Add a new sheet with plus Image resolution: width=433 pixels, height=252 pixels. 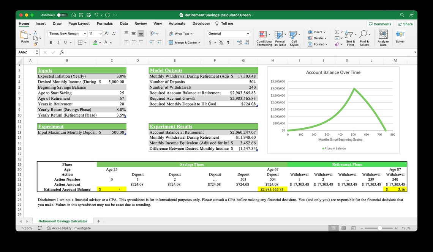click(99, 221)
